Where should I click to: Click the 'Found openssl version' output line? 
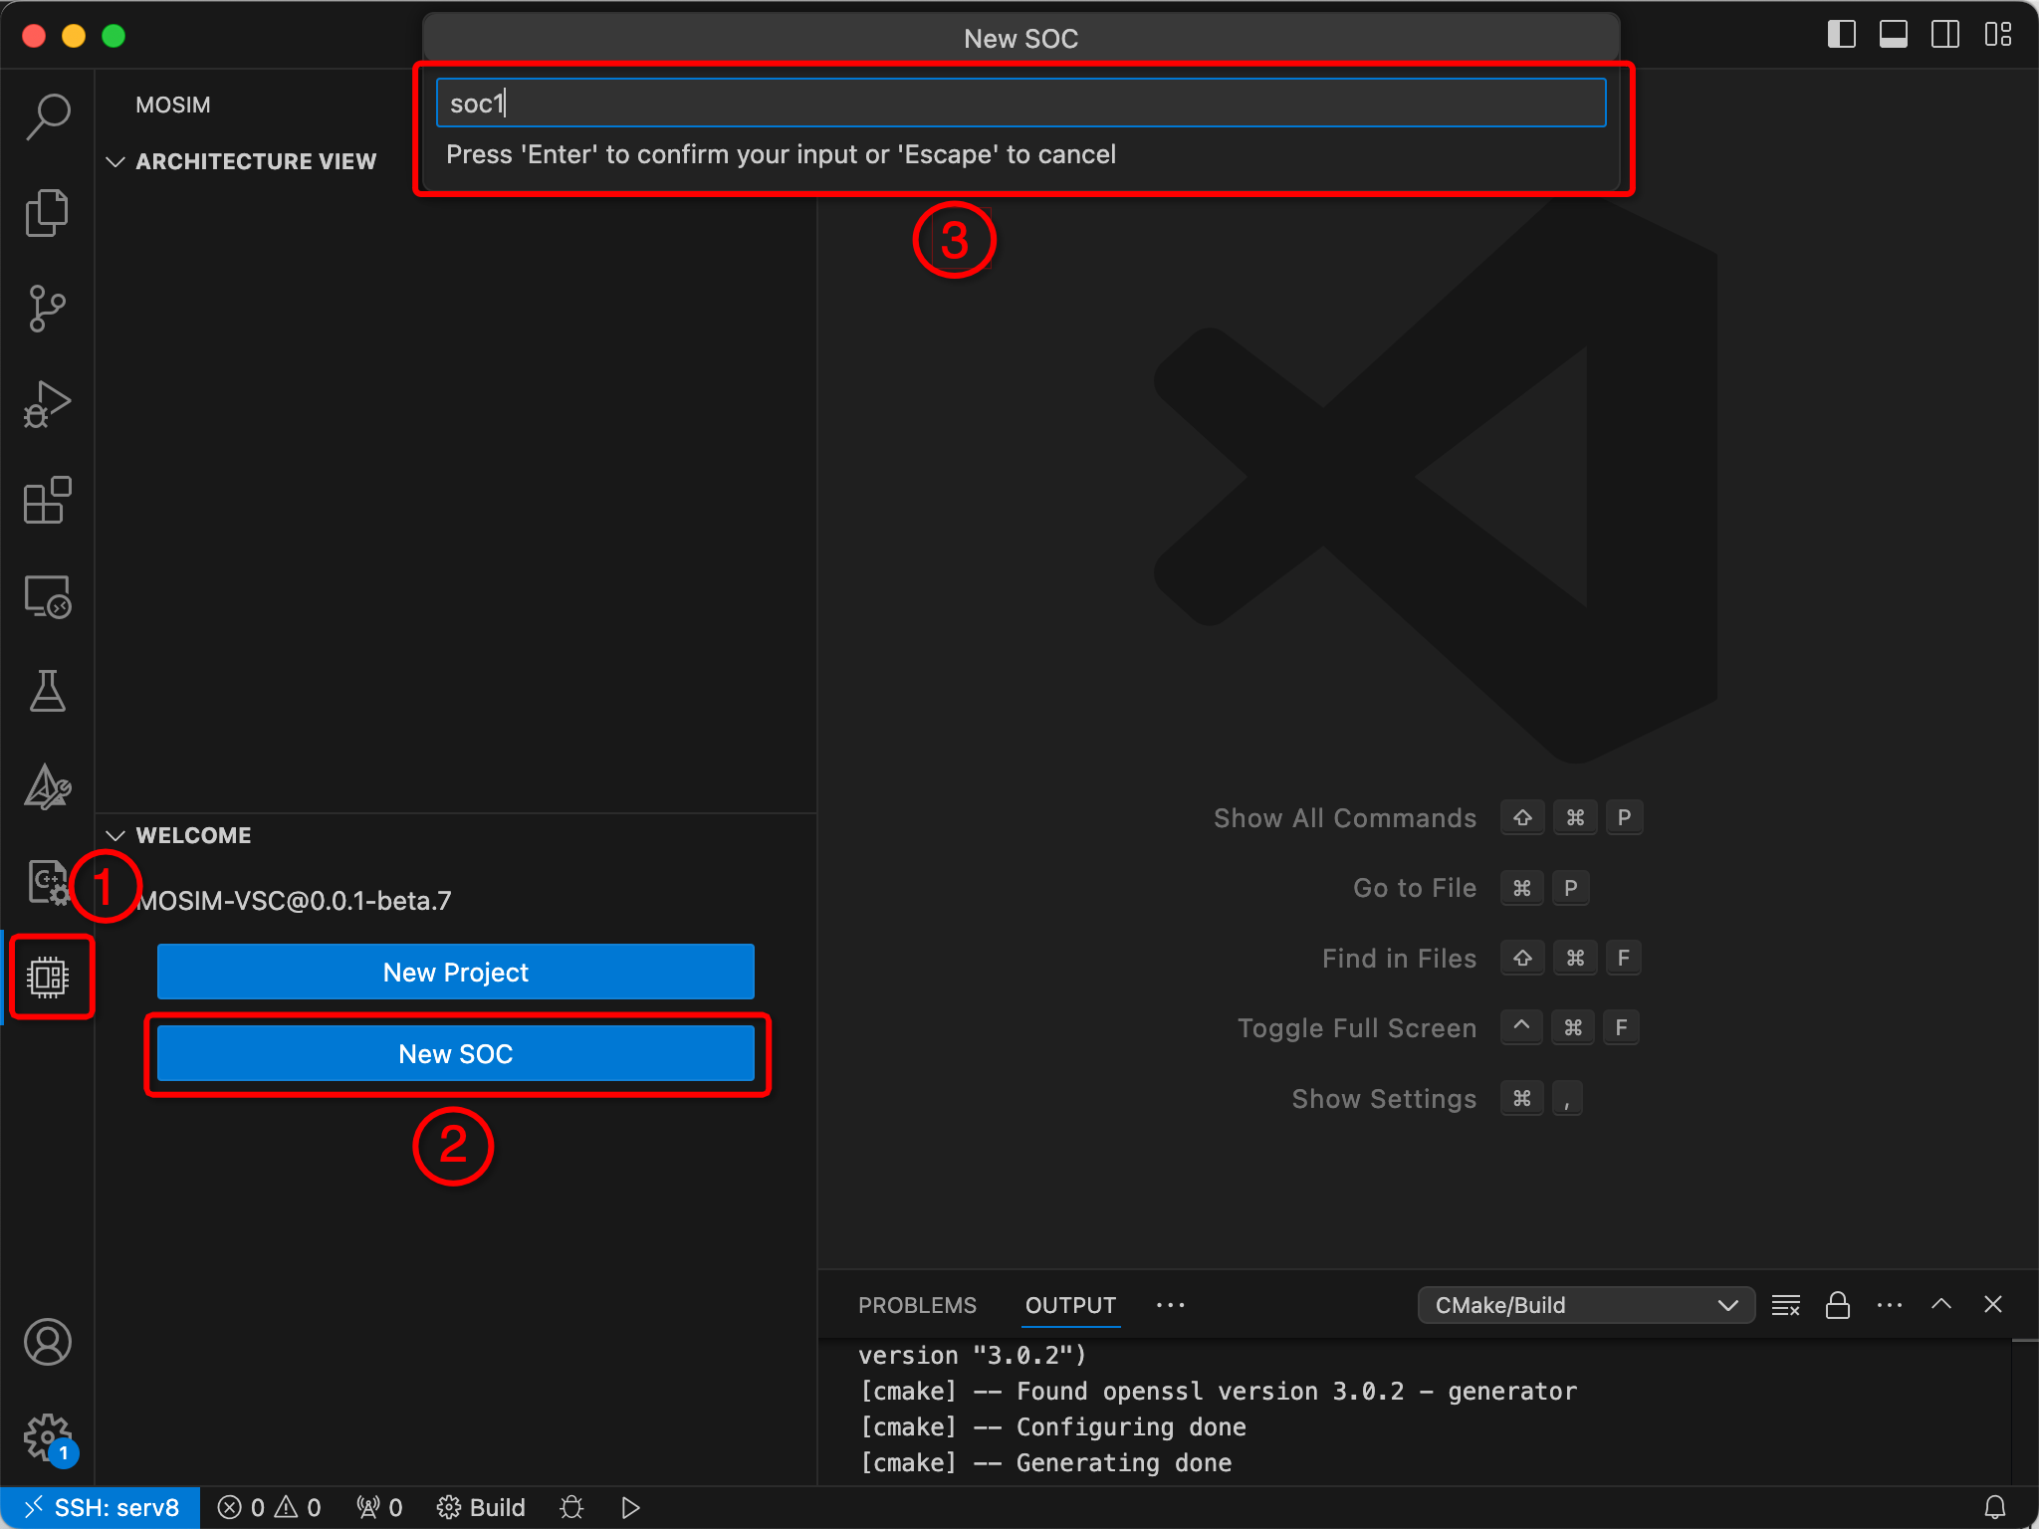pyautogui.click(x=1220, y=1391)
